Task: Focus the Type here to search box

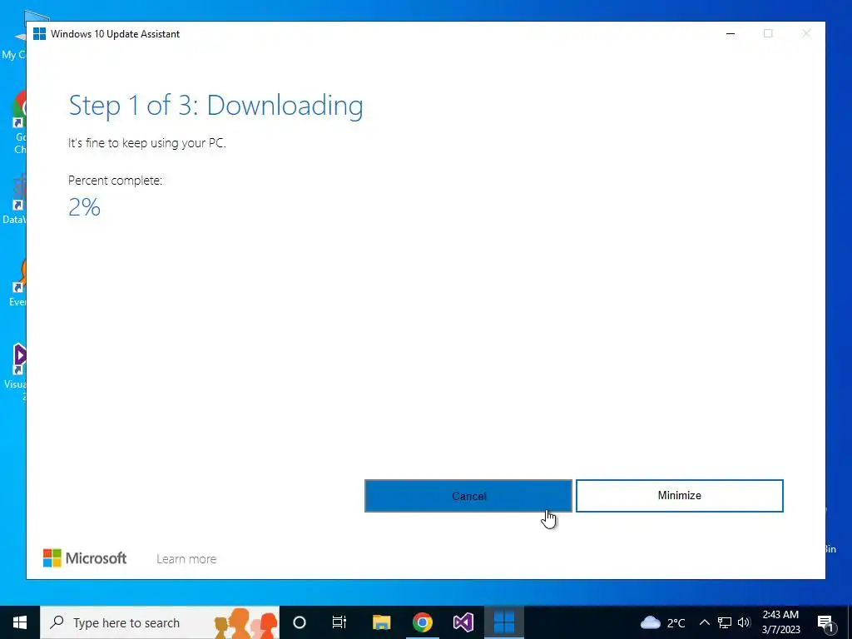Action: pyautogui.click(x=160, y=622)
